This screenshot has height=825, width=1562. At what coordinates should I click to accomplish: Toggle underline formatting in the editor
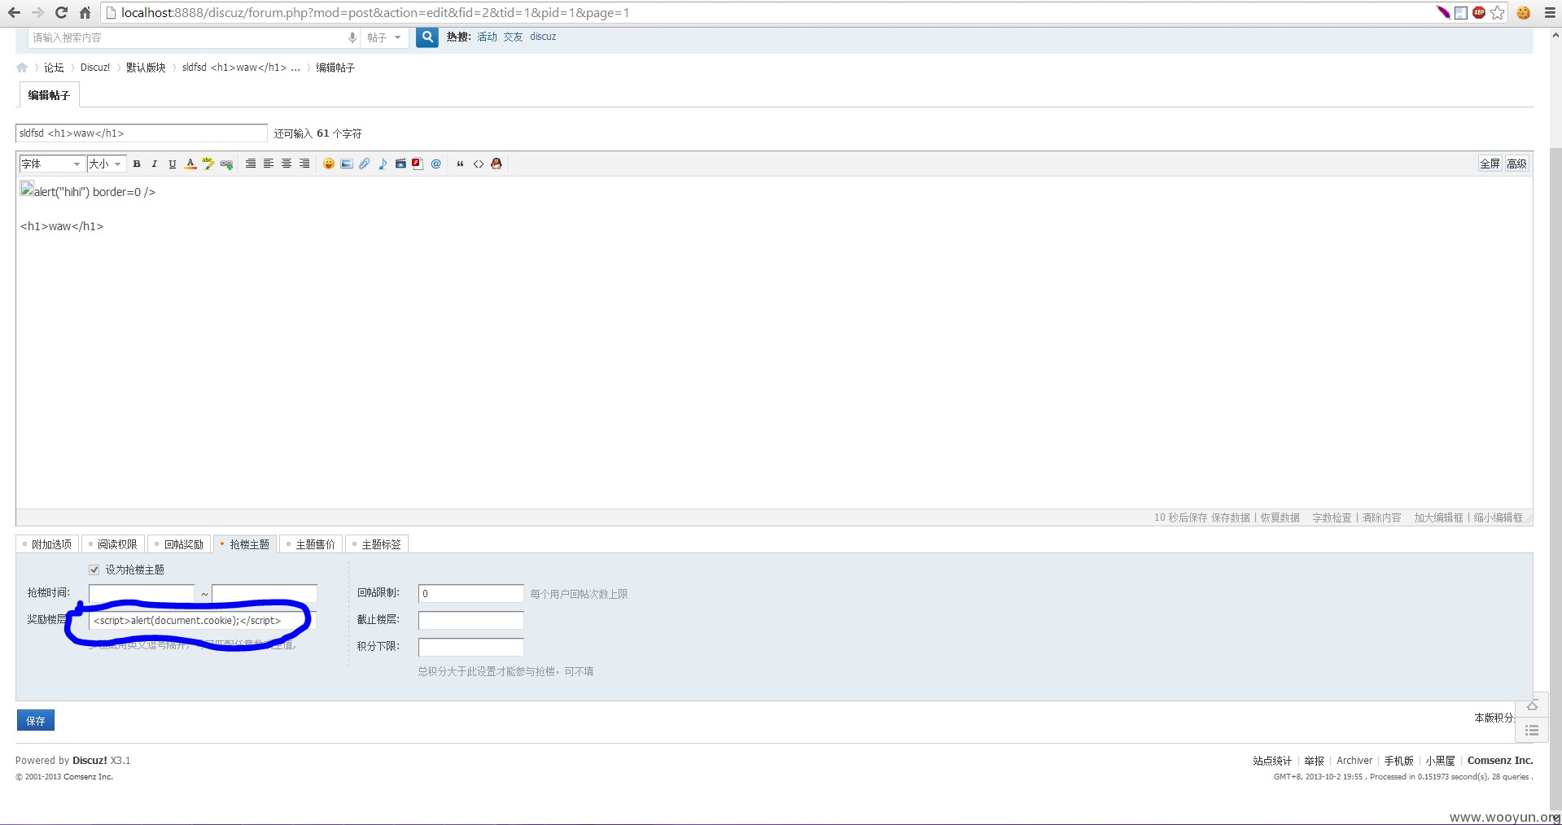point(173,164)
